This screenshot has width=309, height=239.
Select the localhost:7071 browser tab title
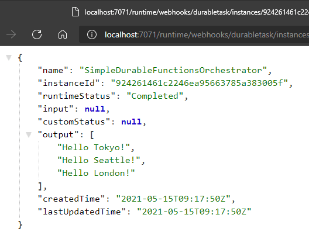coord(197,12)
